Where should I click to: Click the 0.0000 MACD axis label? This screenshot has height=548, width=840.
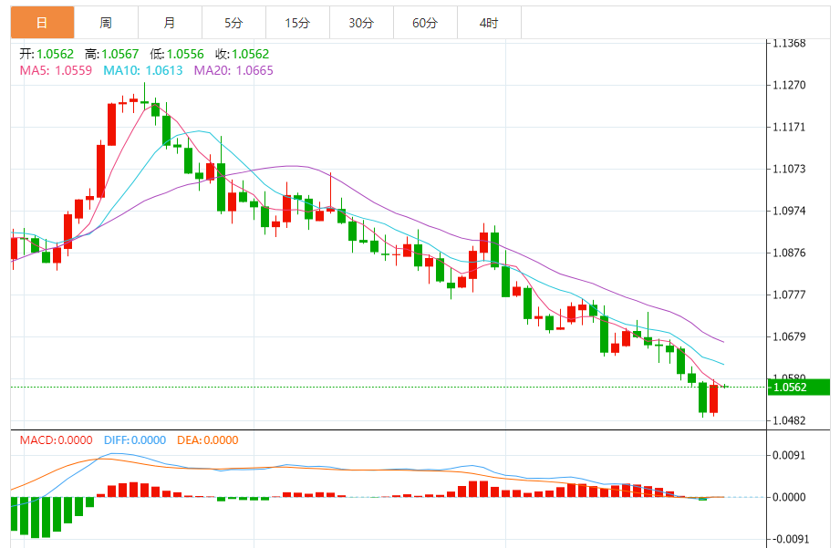[789, 498]
